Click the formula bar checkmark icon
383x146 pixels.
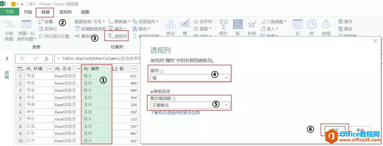(x=35, y=59)
